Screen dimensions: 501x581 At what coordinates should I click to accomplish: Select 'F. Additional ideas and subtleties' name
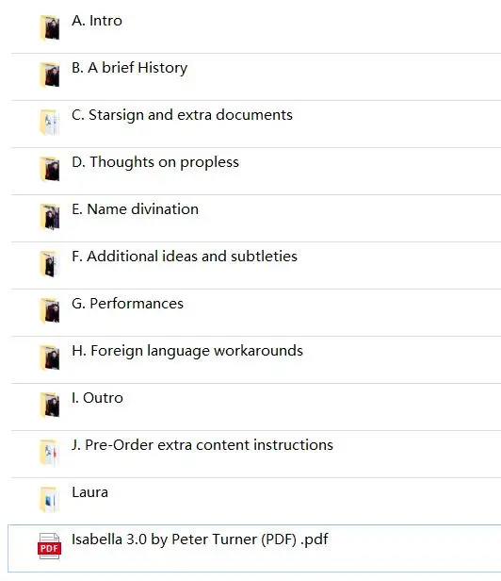185,257
